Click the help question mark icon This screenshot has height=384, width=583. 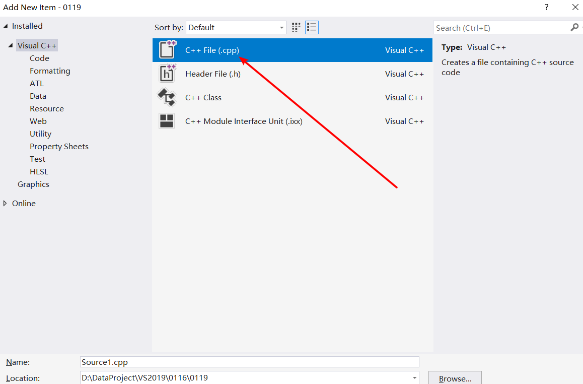point(546,8)
